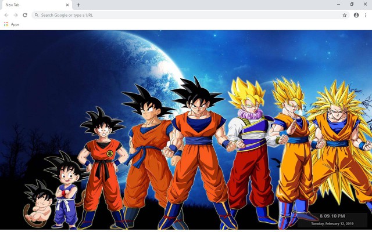Close the browser window
This screenshot has width=372, height=232.
click(365, 4)
